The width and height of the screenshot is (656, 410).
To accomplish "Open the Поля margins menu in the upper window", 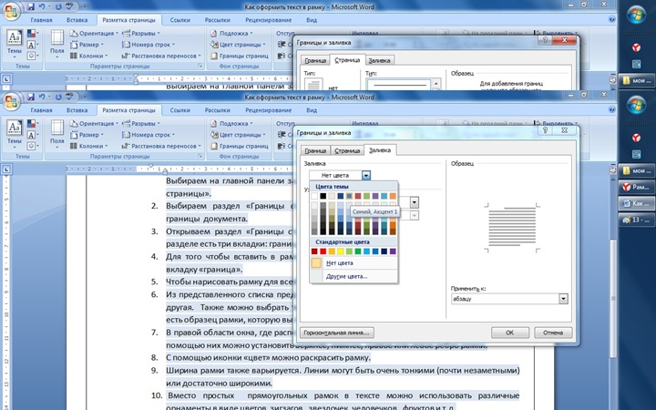I will point(57,43).
